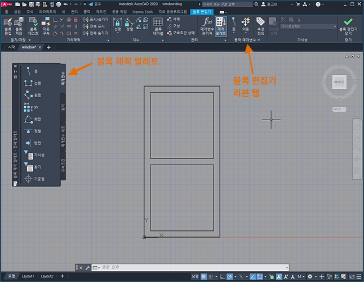The width and height of the screenshot is (364, 282).
Task: Click the 블록 편집 (Edit Block) icon
Action: [x=8, y=26]
